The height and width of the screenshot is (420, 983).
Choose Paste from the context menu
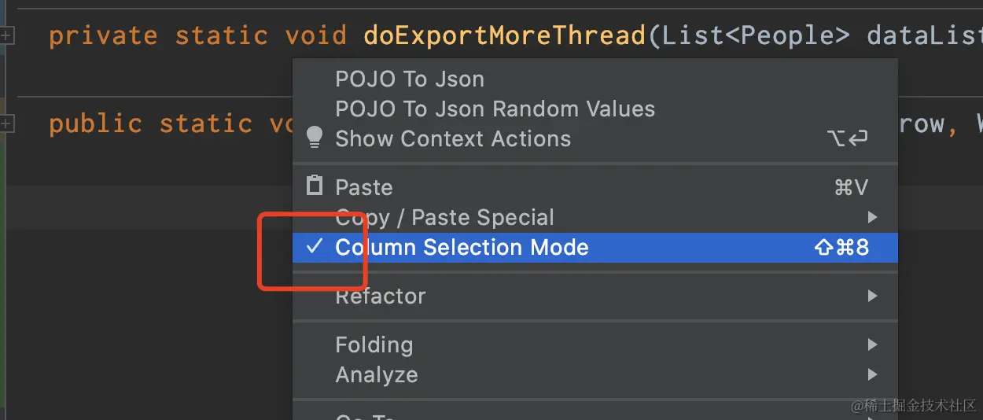363,188
